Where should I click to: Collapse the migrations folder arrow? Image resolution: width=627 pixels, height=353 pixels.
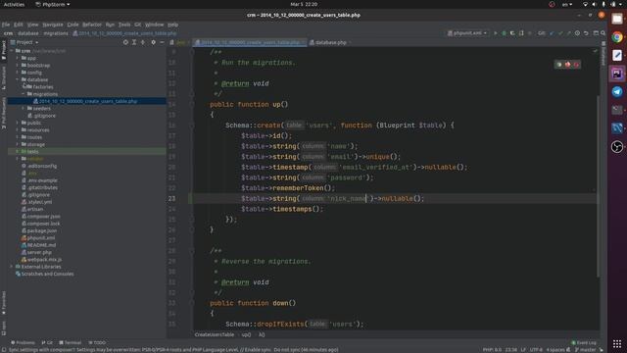click(x=24, y=94)
